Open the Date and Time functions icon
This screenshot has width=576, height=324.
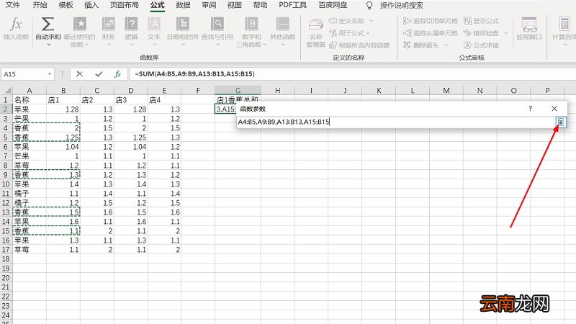[183, 24]
